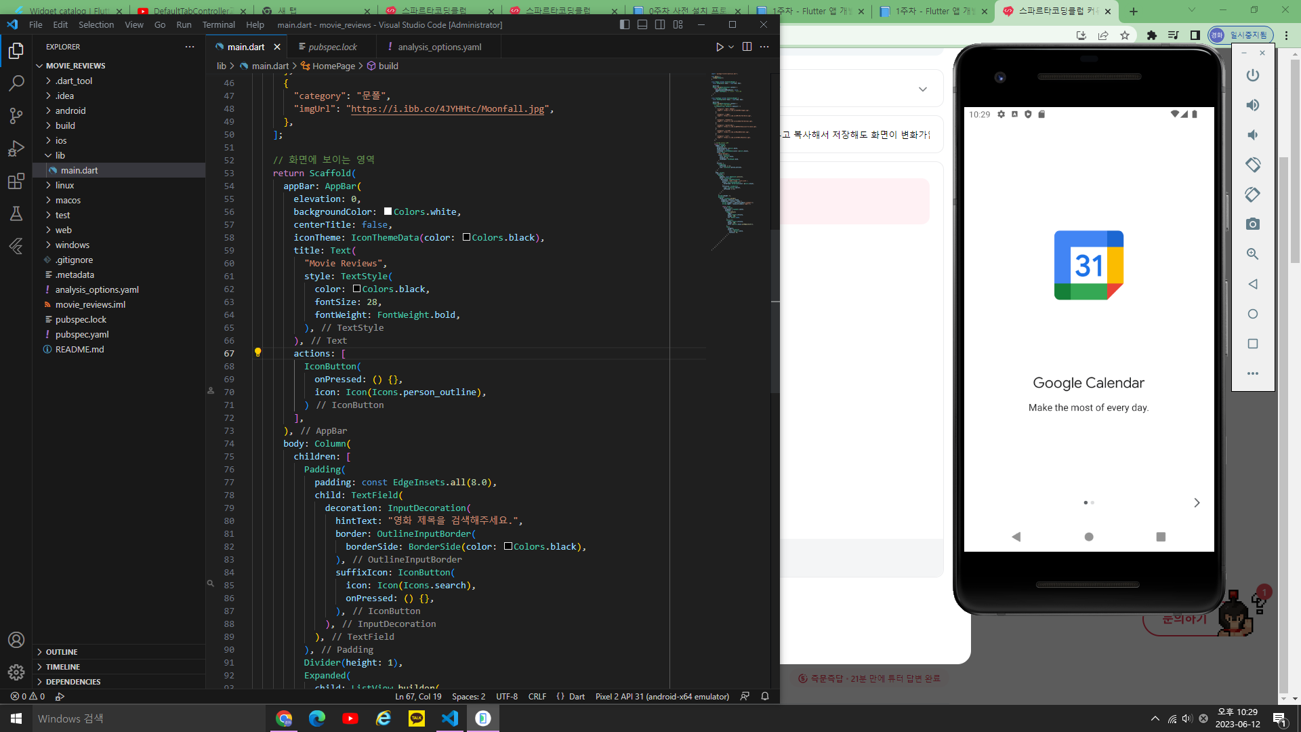Expand the OUTLINE section
Viewport: 1301px width, 732px height.
[119, 652]
